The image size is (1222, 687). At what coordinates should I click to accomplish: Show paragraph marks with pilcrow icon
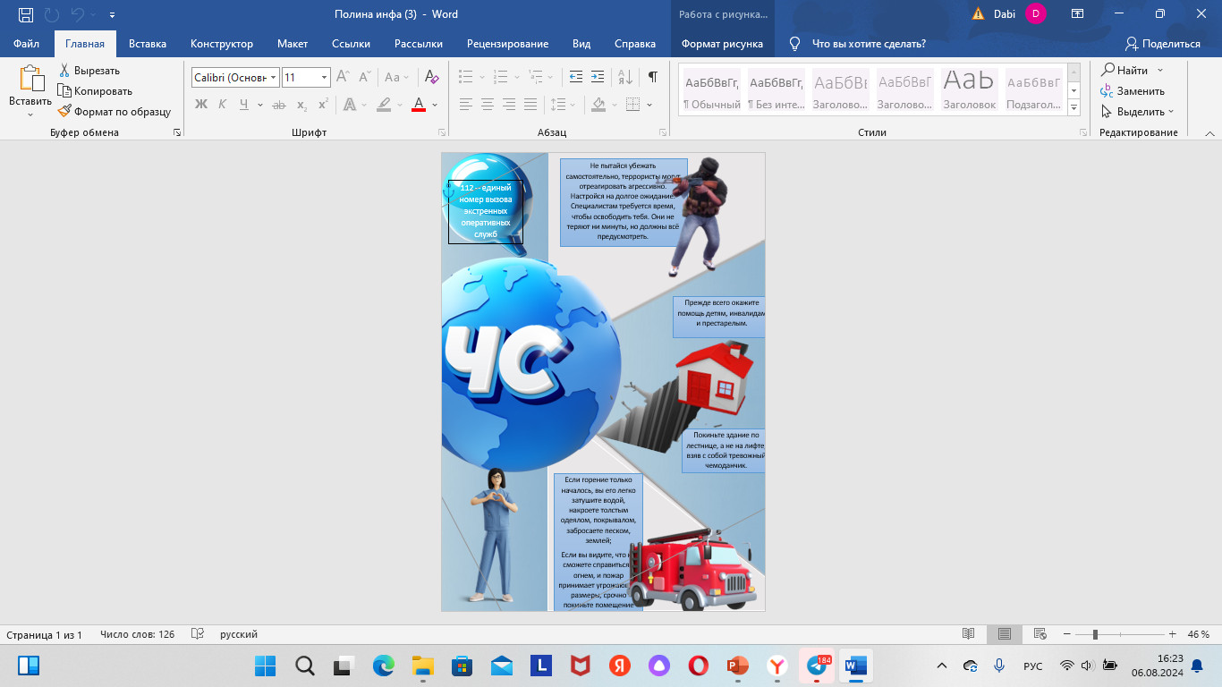(x=653, y=77)
